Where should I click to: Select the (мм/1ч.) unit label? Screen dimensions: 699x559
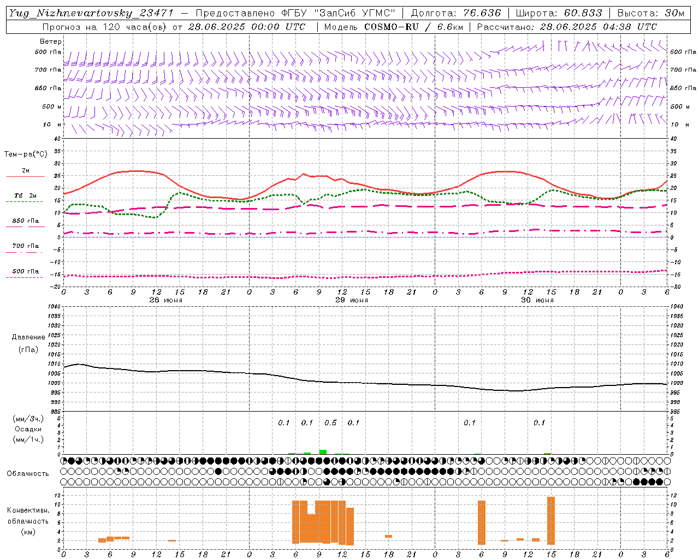28,440
